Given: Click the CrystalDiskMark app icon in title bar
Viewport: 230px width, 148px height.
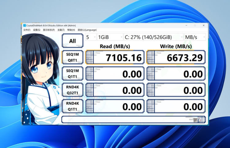Looking at the screenshot, I should 25,25.
